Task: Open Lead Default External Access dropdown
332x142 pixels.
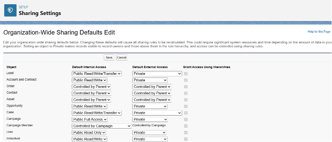Action: (x=157, y=74)
